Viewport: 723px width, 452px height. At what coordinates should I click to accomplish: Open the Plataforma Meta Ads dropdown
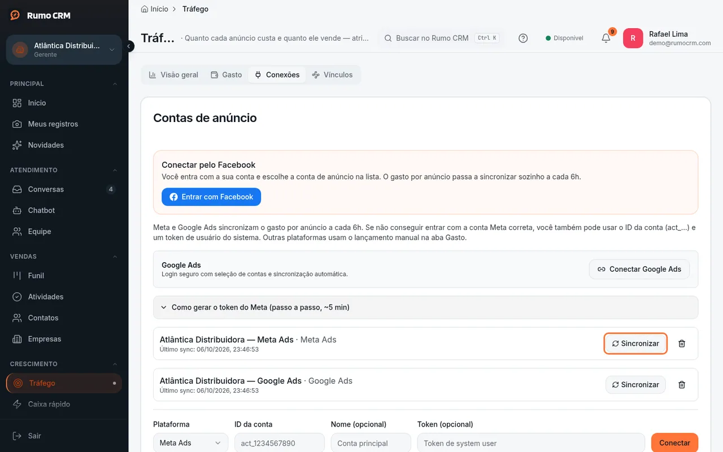coord(190,443)
